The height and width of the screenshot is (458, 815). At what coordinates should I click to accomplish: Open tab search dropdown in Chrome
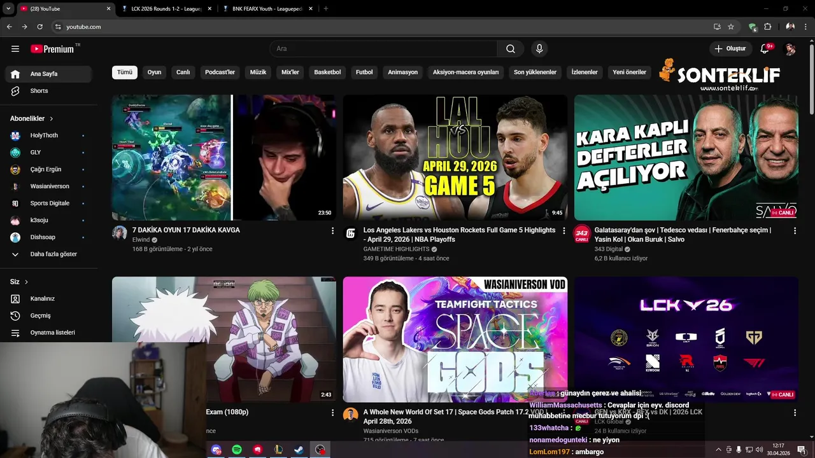[x=8, y=8]
